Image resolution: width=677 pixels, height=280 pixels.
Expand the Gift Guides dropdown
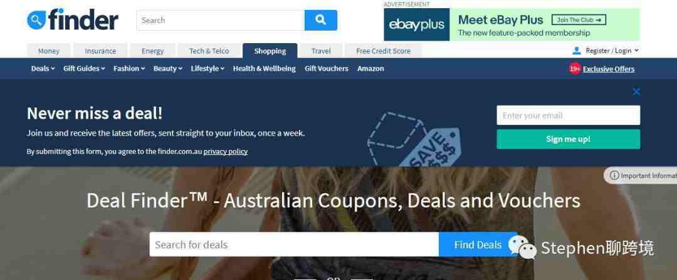click(84, 69)
